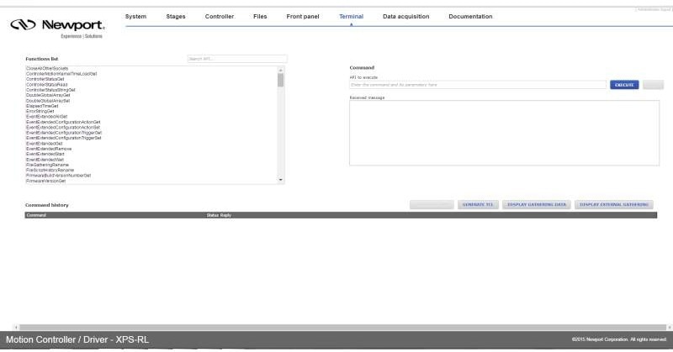
Task: Click Display Gathering Data button
Action: tap(537, 204)
